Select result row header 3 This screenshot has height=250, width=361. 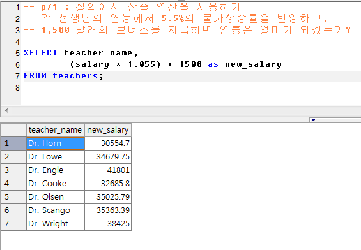click(x=13, y=170)
